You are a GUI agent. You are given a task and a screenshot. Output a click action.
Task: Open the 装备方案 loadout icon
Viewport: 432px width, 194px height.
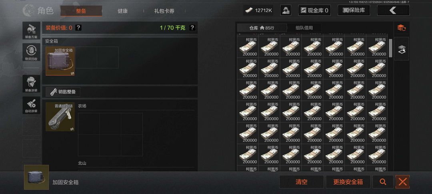tap(32, 31)
